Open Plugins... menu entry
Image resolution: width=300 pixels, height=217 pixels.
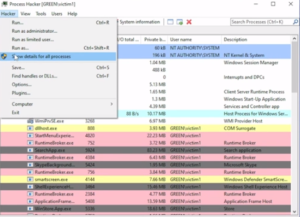pyautogui.click(x=58, y=93)
